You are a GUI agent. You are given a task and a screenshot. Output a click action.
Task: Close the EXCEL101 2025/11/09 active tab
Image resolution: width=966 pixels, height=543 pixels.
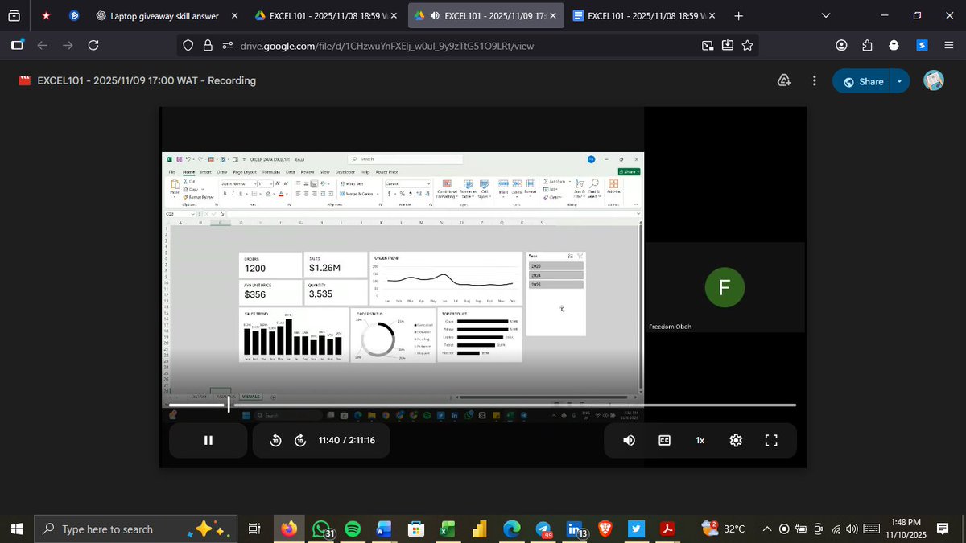552,15
